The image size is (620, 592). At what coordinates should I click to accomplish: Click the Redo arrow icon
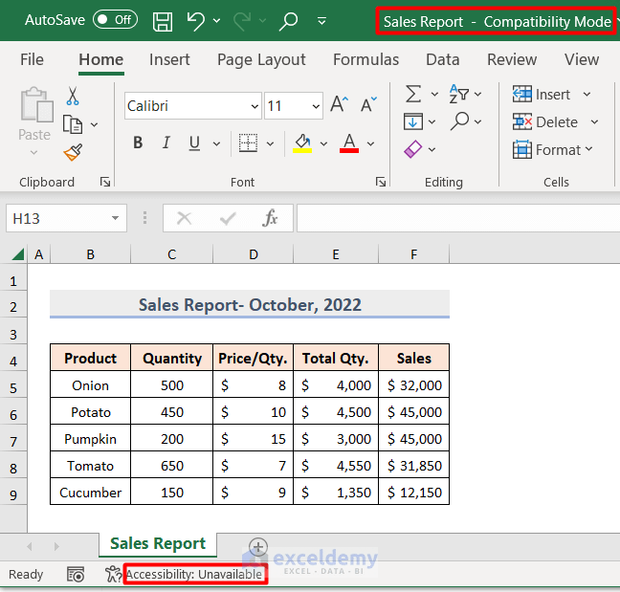click(x=242, y=20)
